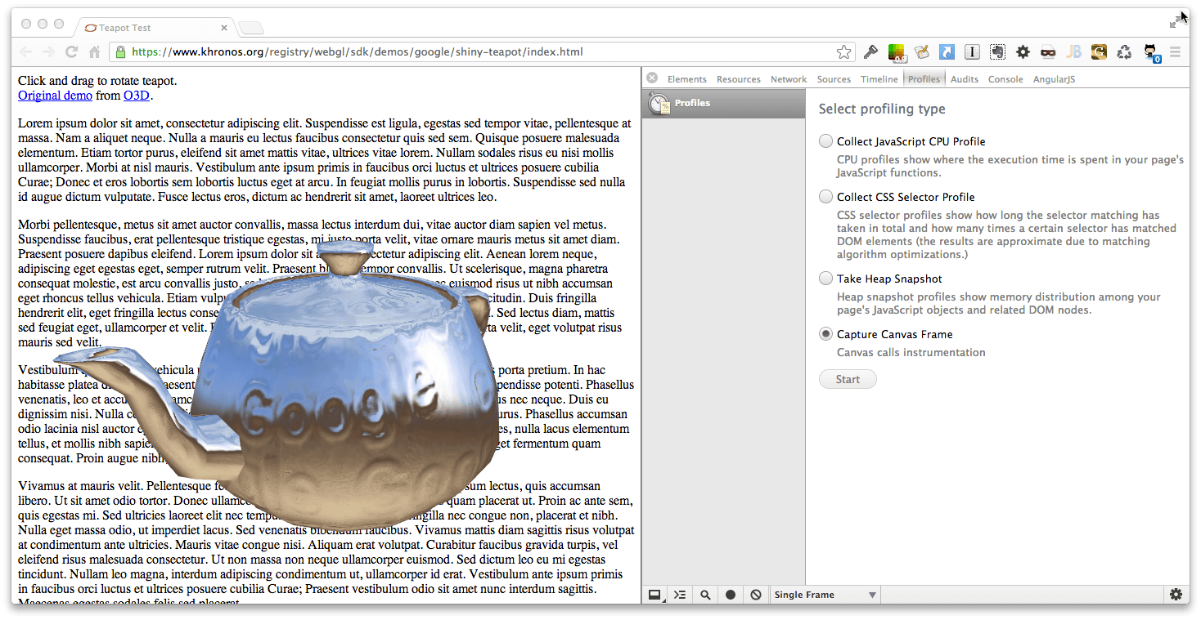Click the URL address bar
This screenshot has width=1201, height=620.
point(483,52)
